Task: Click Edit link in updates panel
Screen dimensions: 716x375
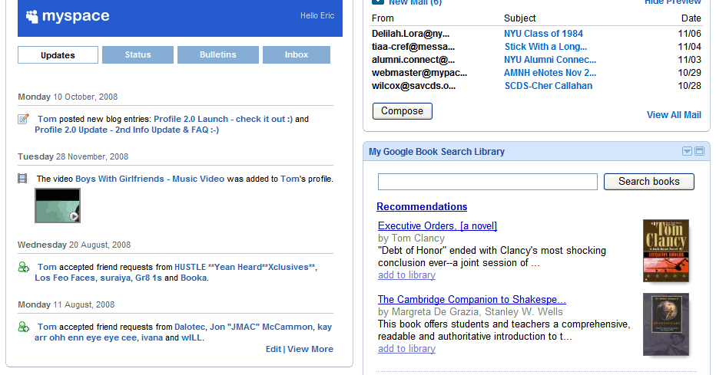Action: pos(273,349)
